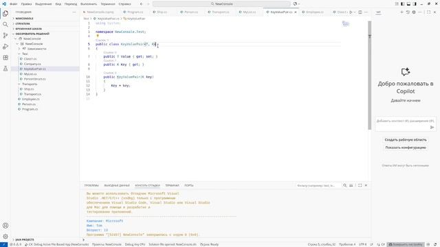Close the KeyValuePair.cs tab

pos(296,12)
